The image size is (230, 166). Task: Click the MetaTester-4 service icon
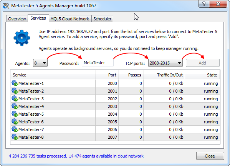pyautogui.click(x=15, y=106)
